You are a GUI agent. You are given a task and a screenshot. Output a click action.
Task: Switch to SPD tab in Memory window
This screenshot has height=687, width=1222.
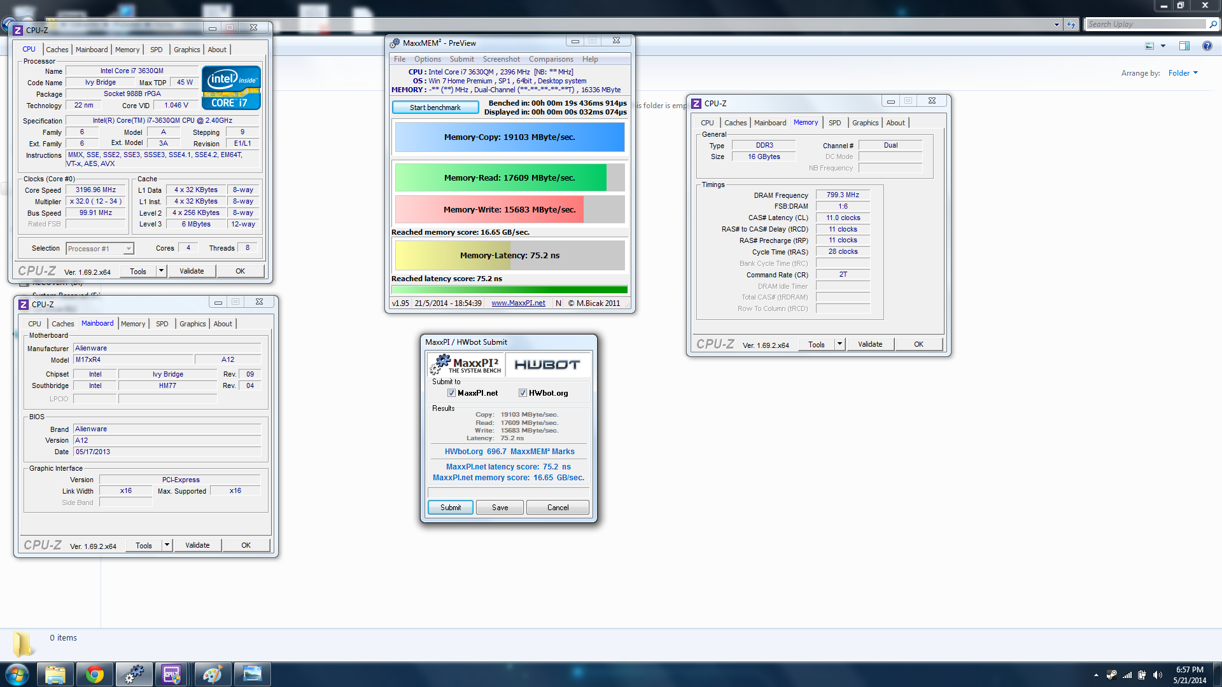(x=835, y=123)
